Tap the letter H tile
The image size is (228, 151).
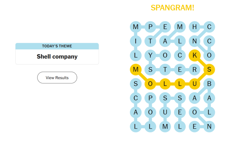[x=195, y=27]
